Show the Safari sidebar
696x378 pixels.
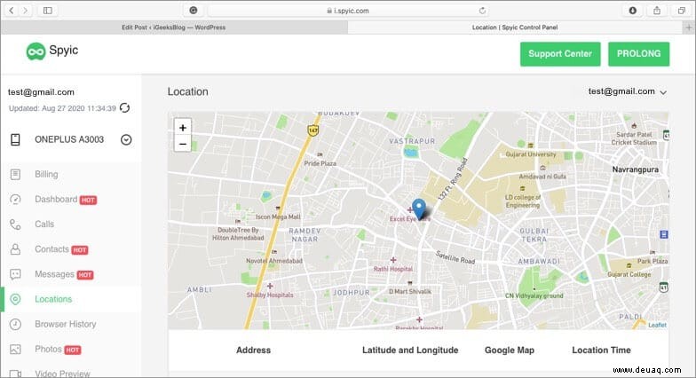pos(48,11)
